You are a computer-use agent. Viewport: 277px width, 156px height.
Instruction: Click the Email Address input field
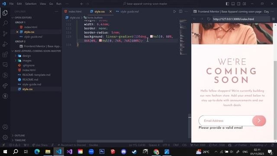tap(225, 120)
